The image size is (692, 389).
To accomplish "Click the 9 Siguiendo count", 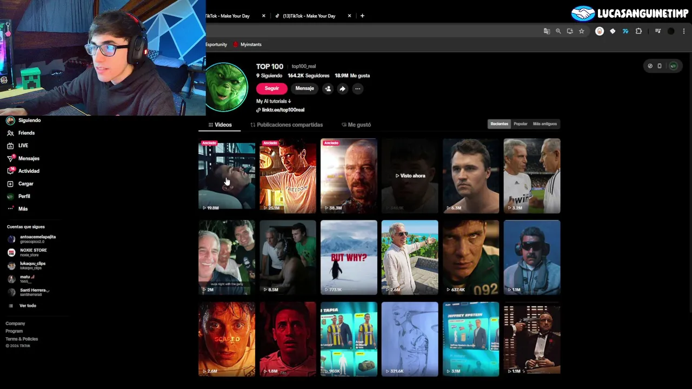I will pyautogui.click(x=269, y=76).
